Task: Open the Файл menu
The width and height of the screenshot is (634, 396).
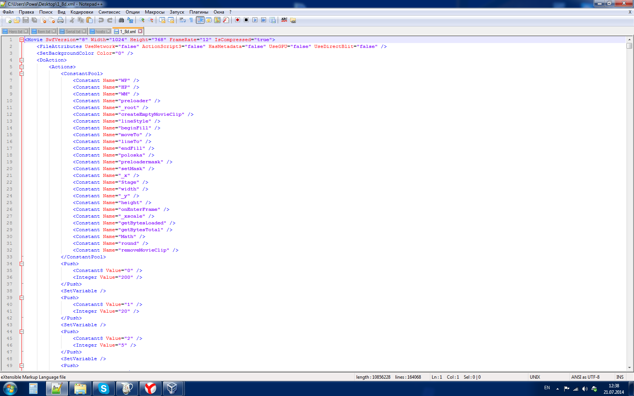Action: (8, 12)
